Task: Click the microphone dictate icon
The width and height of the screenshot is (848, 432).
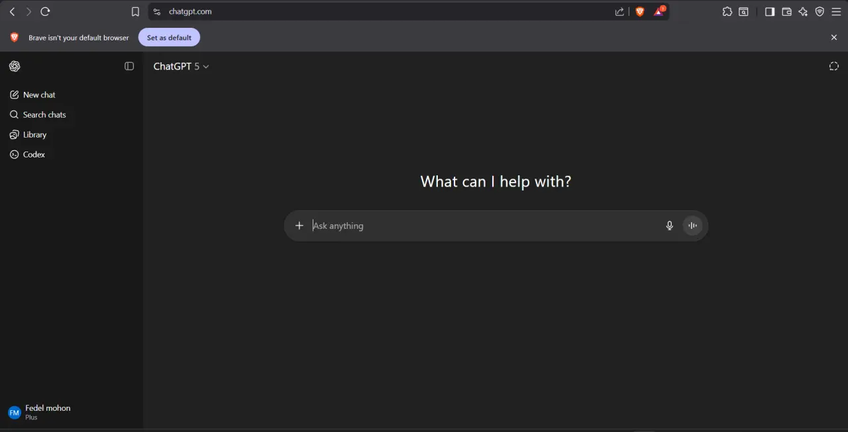Action: pos(670,226)
